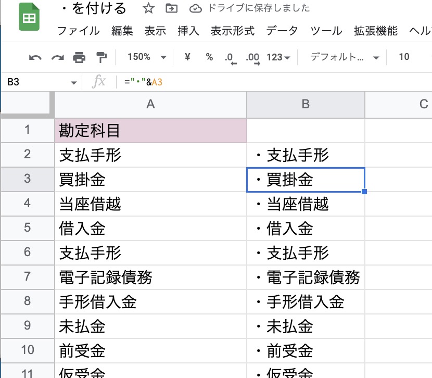
Task: Open the 表示形式 menu
Action: (x=232, y=30)
